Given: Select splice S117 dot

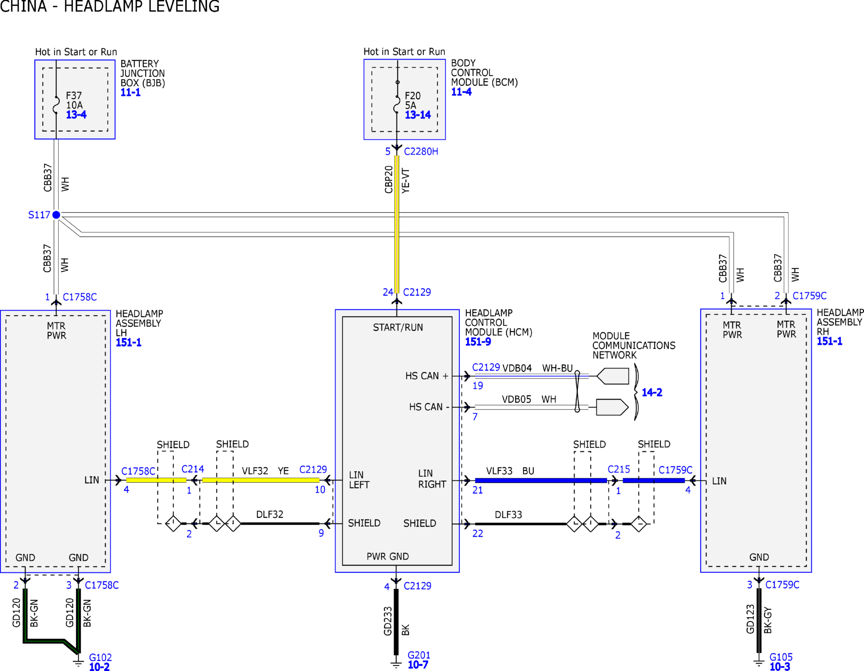Looking at the screenshot, I should (56, 215).
